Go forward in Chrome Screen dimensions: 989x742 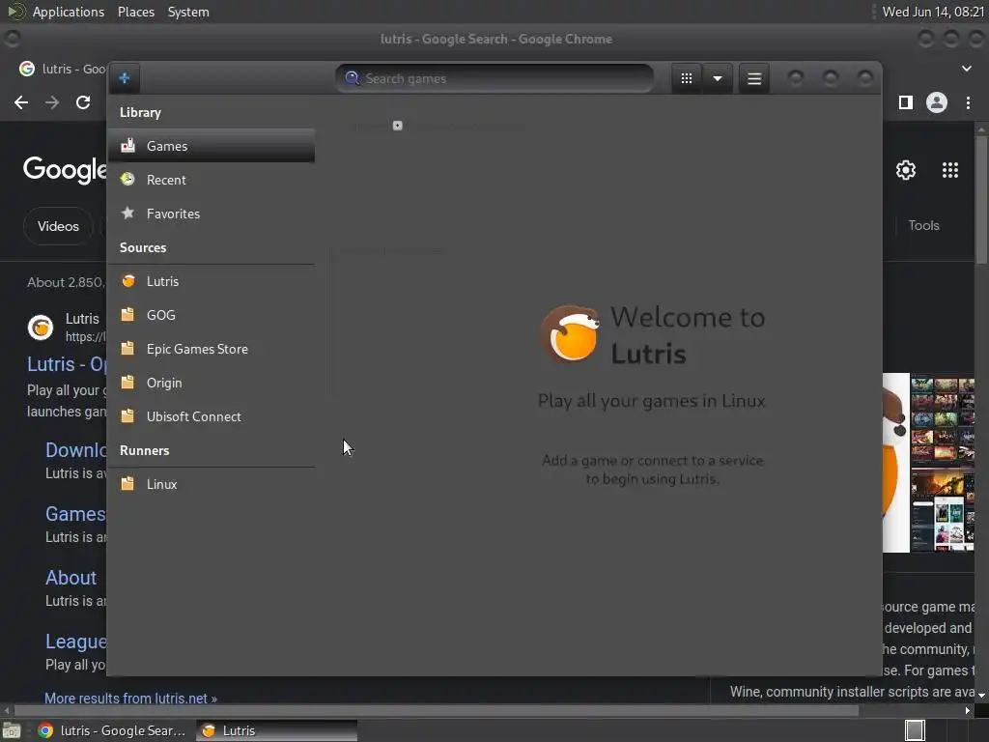pyautogui.click(x=52, y=102)
